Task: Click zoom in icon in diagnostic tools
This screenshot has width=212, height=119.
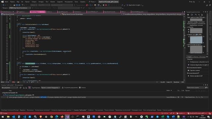Action: coord(196,15)
